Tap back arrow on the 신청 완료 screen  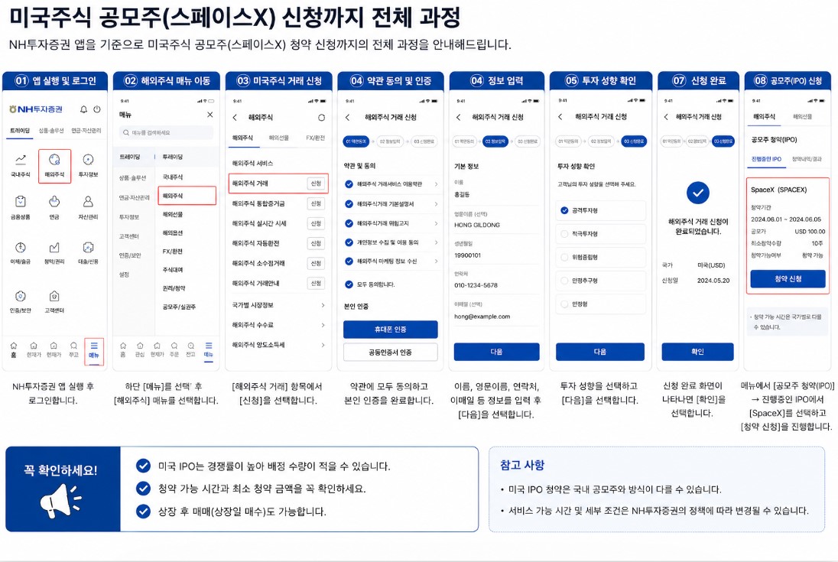point(666,117)
